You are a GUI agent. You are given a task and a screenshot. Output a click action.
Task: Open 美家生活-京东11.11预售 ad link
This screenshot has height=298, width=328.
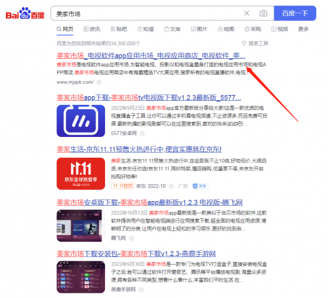[139, 149]
